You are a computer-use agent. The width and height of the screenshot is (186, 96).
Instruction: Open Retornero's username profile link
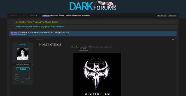(23, 45)
